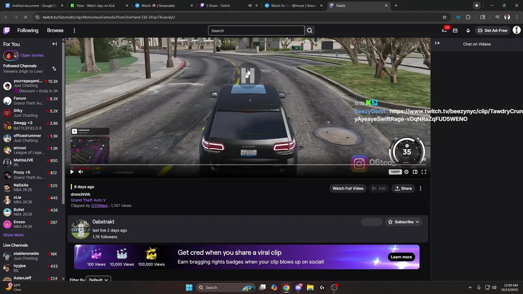Click the address bar URL
The image size is (523, 294).
109,17
